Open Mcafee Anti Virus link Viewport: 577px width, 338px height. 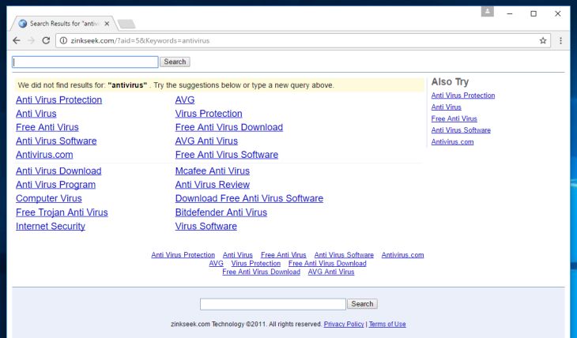213,171
